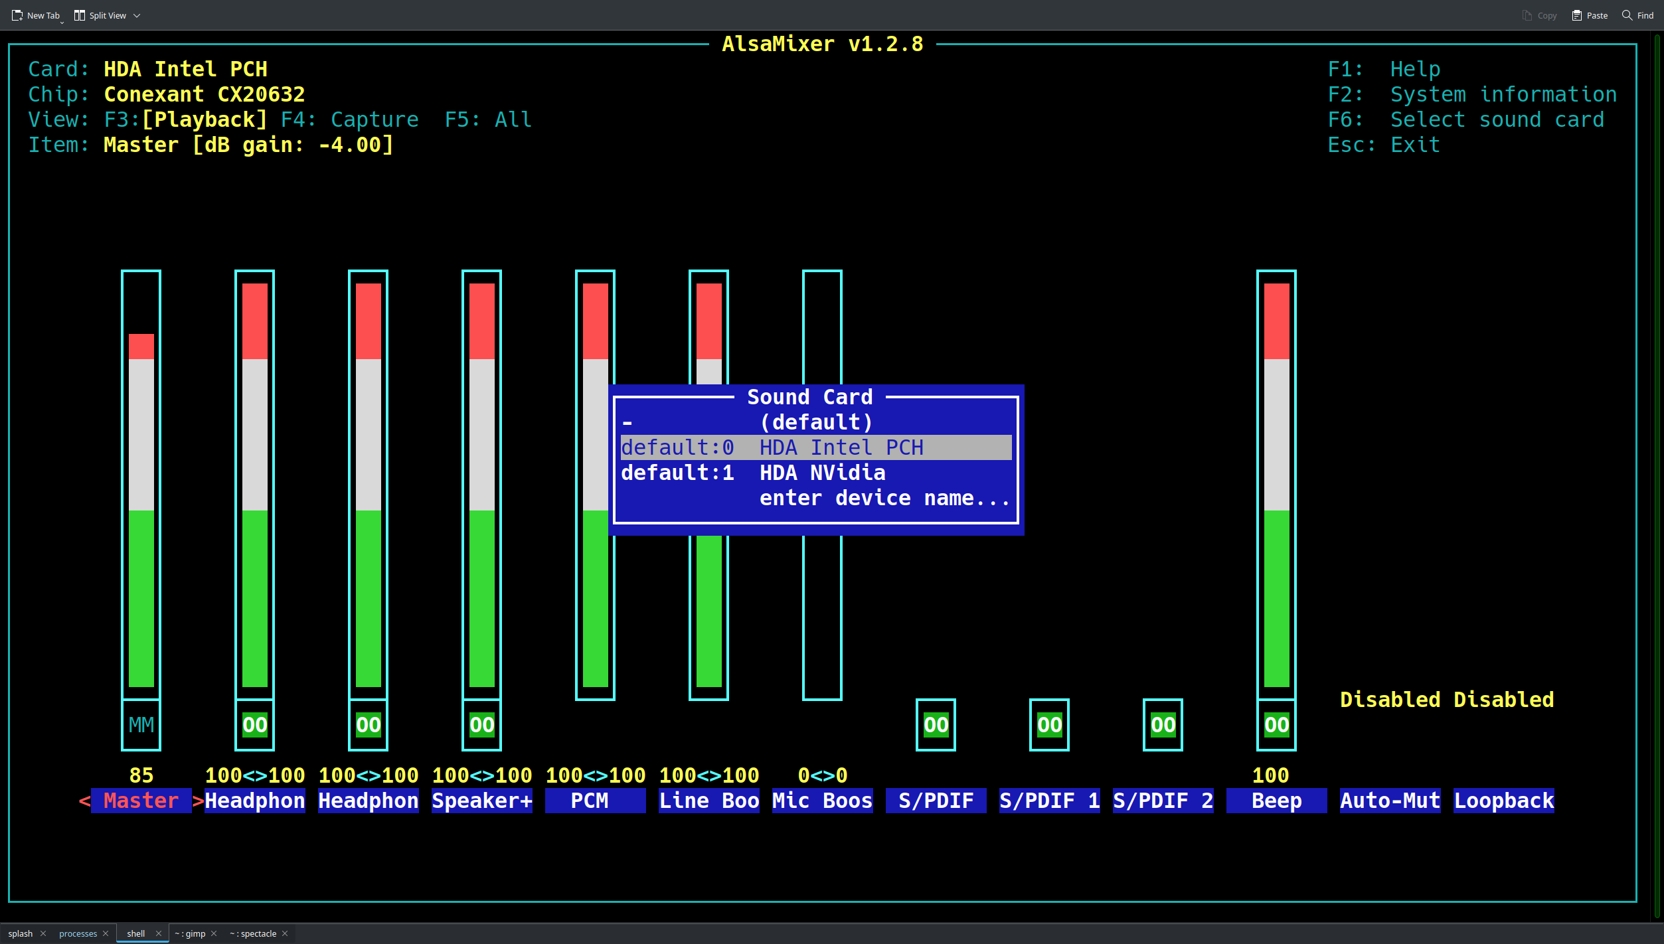Viewport: 1664px width, 944px height.
Task: Select the S/PDIF control label
Action: click(x=936, y=801)
